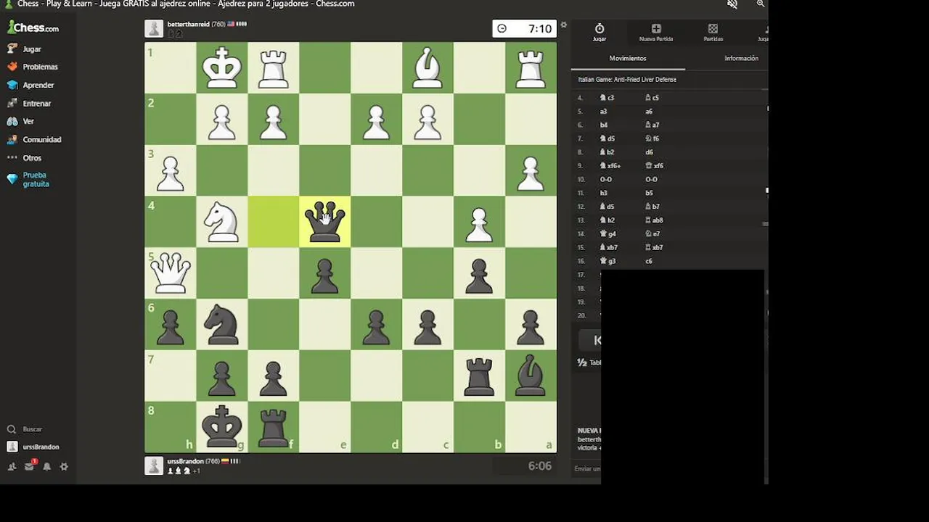Select the white rook on f1
The image size is (929, 522).
[x=274, y=67]
